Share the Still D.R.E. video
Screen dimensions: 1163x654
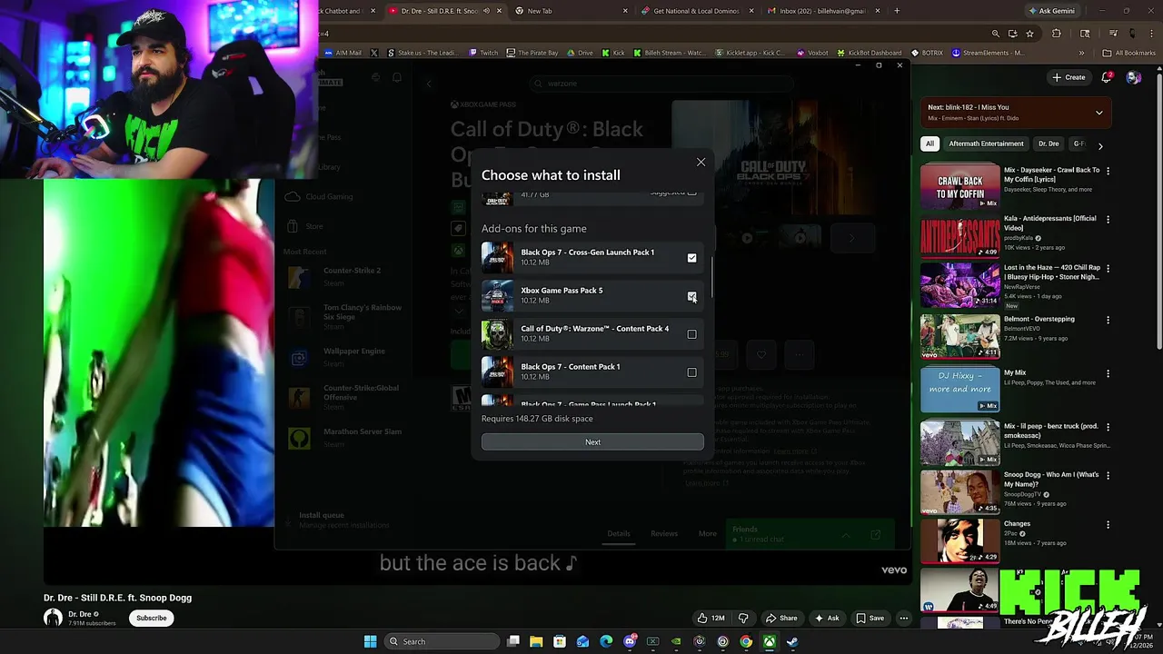point(781,618)
